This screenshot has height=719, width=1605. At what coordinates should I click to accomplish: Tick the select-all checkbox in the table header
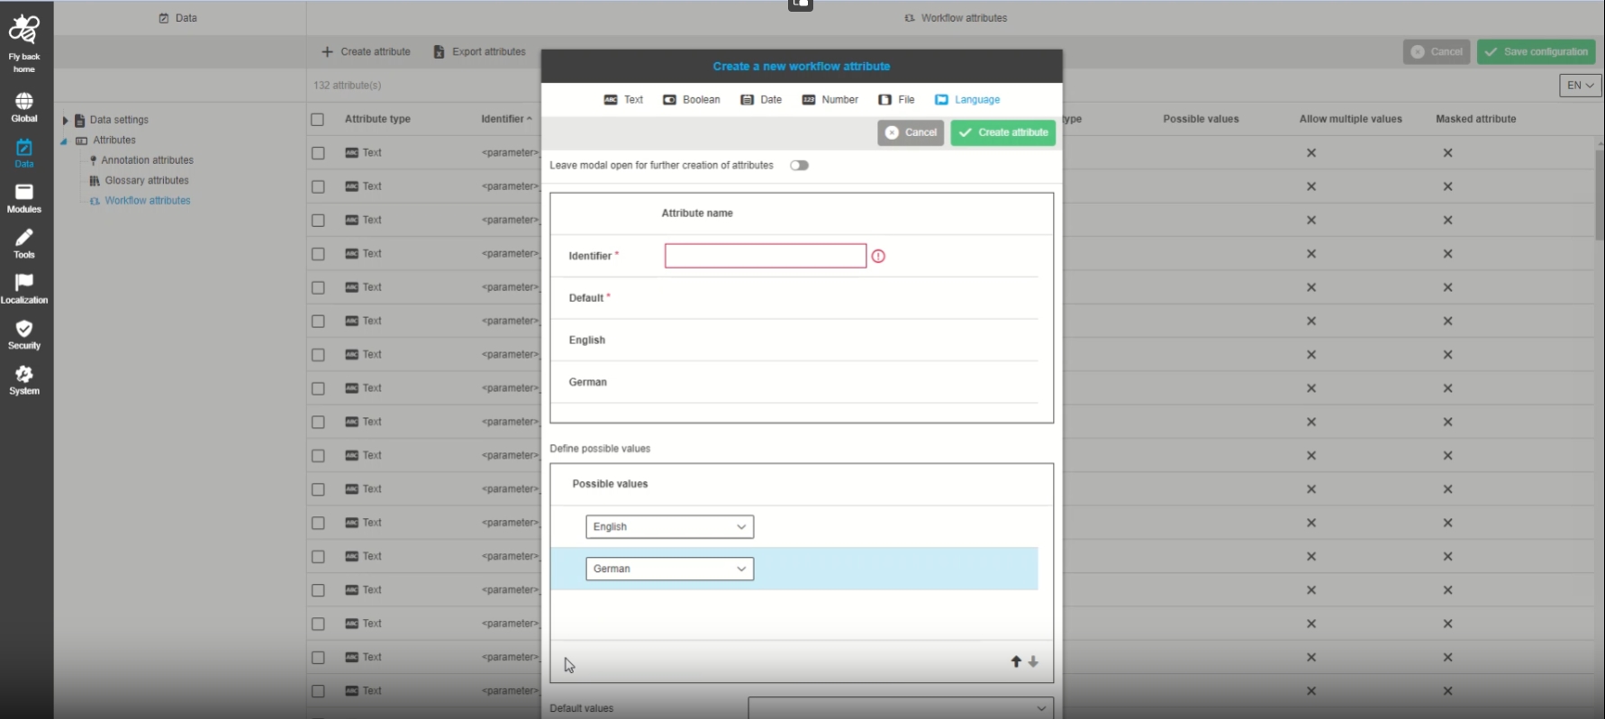click(317, 119)
